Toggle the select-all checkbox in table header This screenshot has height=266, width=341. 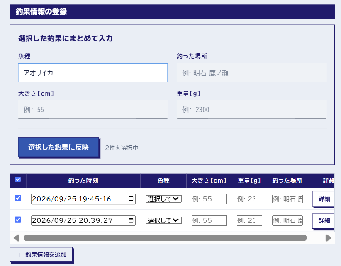click(18, 180)
